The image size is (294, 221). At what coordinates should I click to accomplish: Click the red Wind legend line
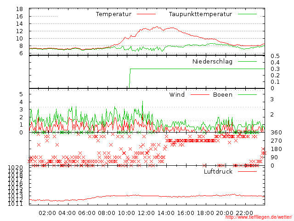point(200,94)
